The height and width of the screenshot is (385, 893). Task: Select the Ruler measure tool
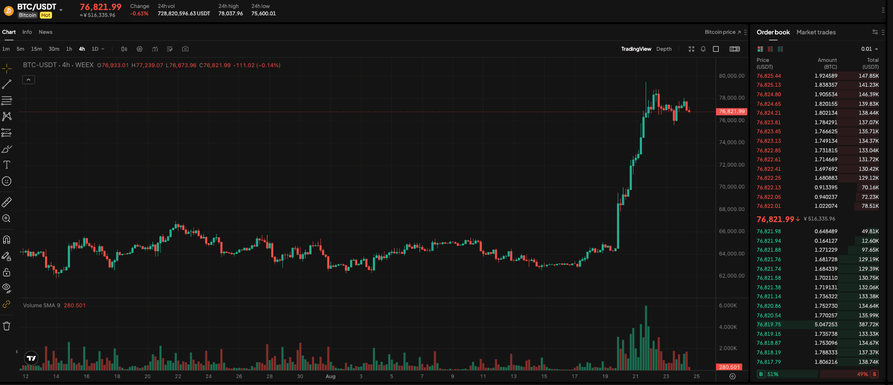pos(7,202)
